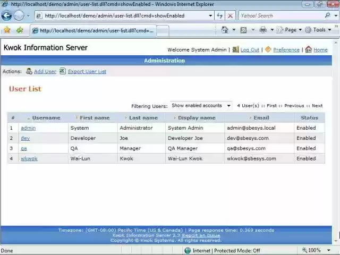
Task: Click the Report an Issue footer link
Action: point(201,235)
